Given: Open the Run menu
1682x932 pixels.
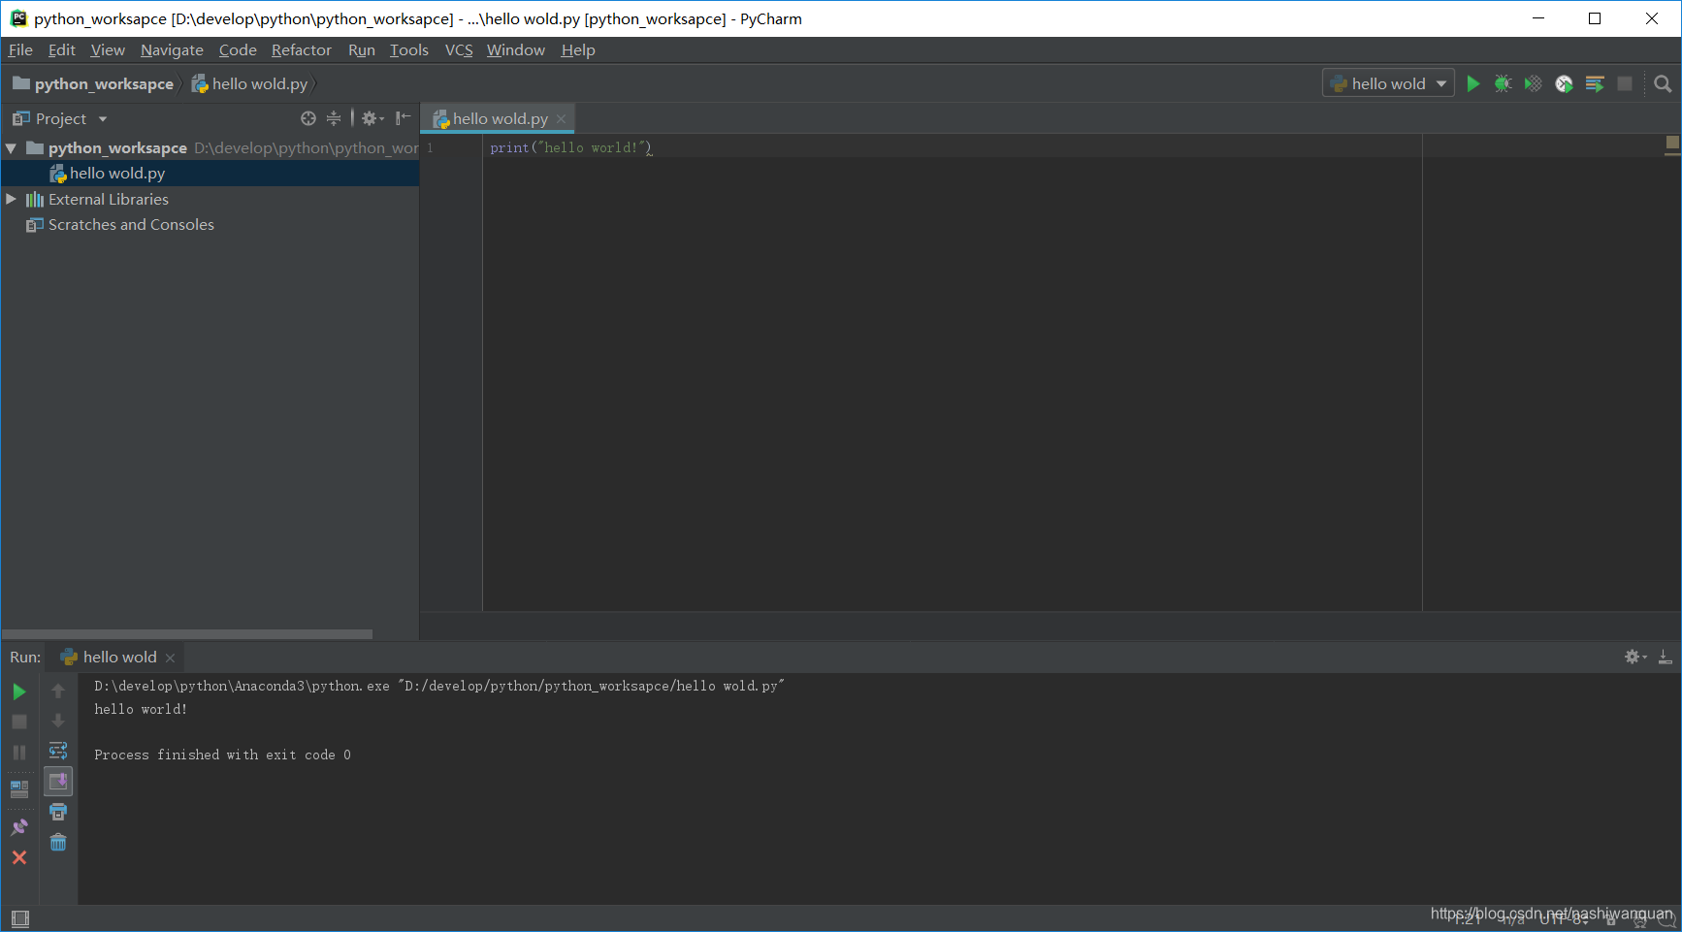Looking at the screenshot, I should (x=362, y=49).
